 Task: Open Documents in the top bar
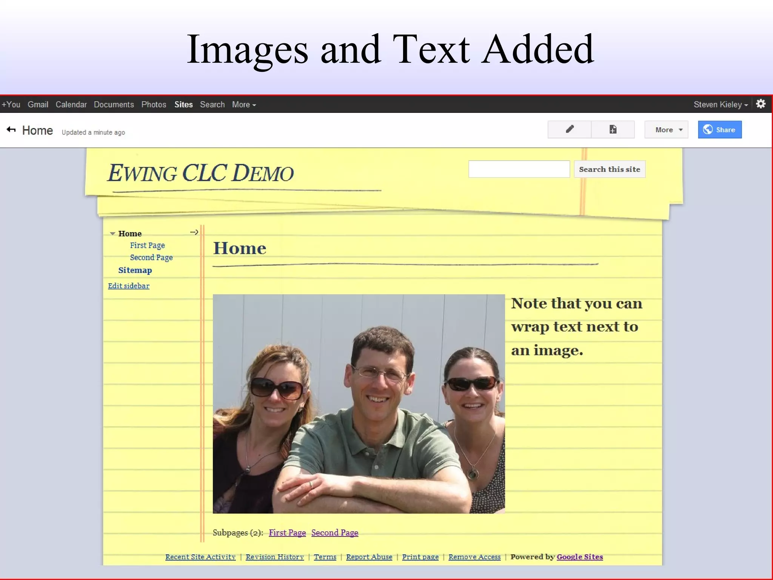coord(114,105)
